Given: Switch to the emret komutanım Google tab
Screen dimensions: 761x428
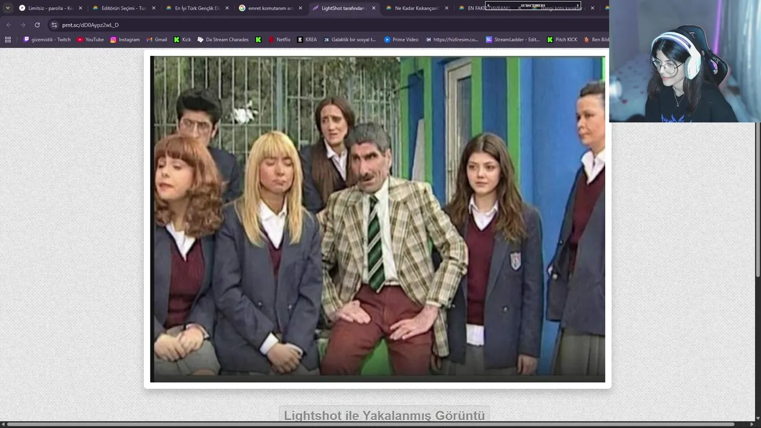Looking at the screenshot, I should pyautogui.click(x=271, y=8).
